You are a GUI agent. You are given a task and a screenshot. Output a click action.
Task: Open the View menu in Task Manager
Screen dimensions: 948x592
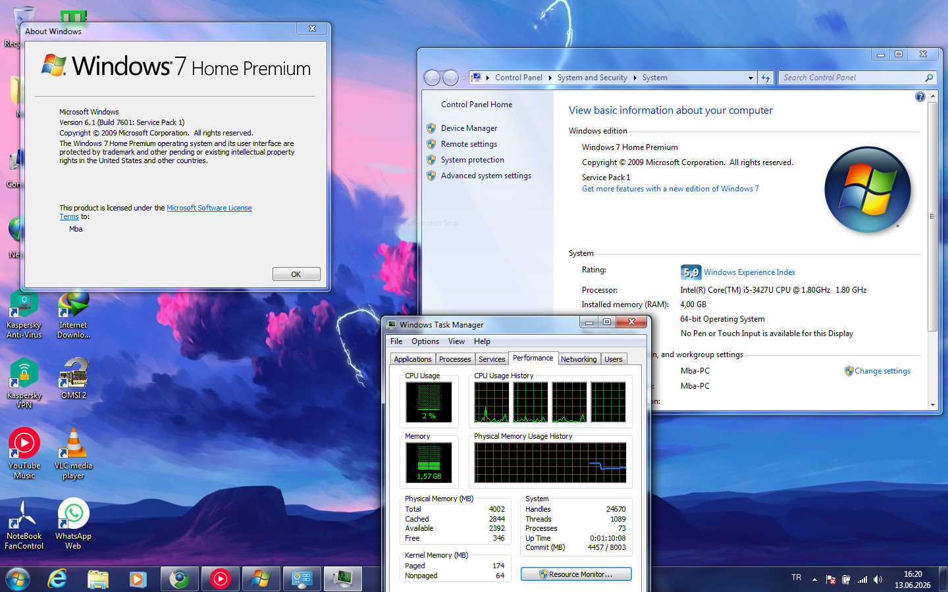[456, 341]
